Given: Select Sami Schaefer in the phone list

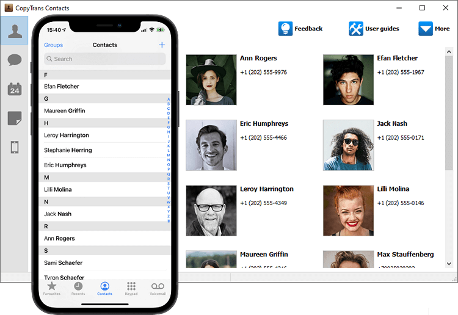Looking at the screenshot, I should click(x=104, y=262).
